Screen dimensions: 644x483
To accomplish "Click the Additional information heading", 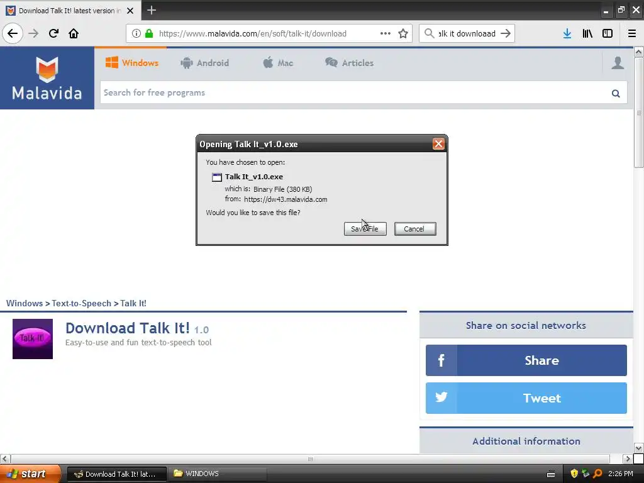I will point(526,441).
